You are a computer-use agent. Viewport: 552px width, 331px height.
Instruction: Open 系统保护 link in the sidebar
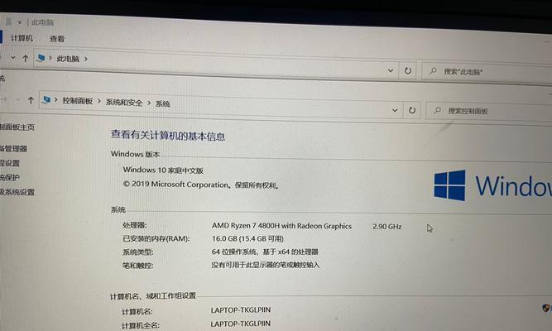pyautogui.click(x=9, y=177)
